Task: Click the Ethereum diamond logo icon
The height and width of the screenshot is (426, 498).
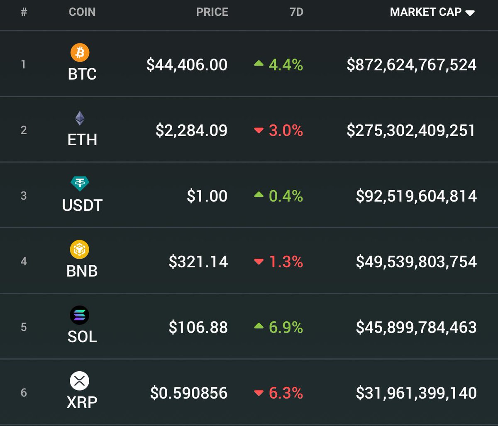Action: click(80, 118)
